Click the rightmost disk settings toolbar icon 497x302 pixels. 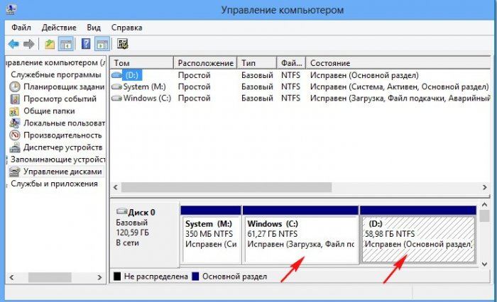(123, 44)
